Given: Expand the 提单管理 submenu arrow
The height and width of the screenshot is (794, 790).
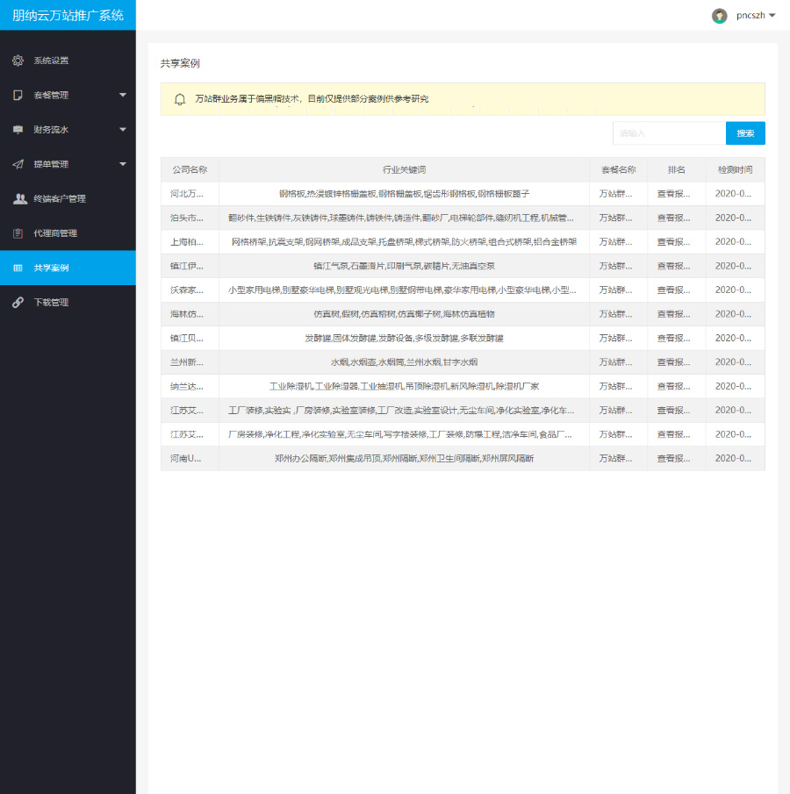Looking at the screenshot, I should point(123,164).
